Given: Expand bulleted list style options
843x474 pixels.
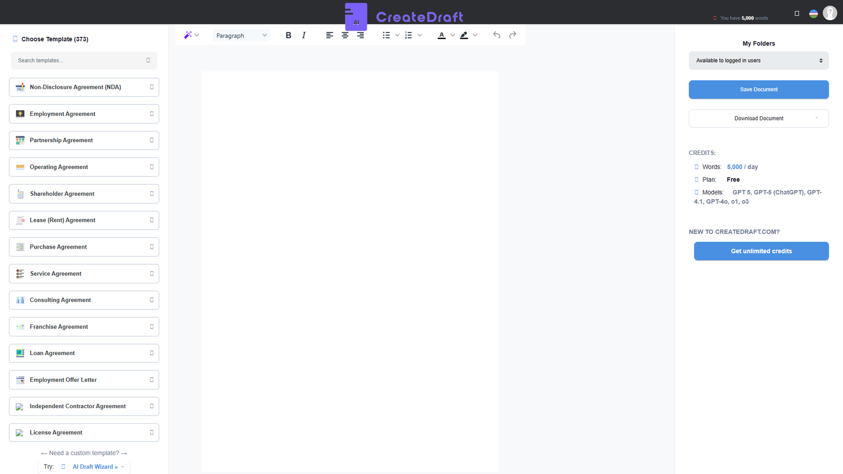Looking at the screenshot, I should click(397, 35).
